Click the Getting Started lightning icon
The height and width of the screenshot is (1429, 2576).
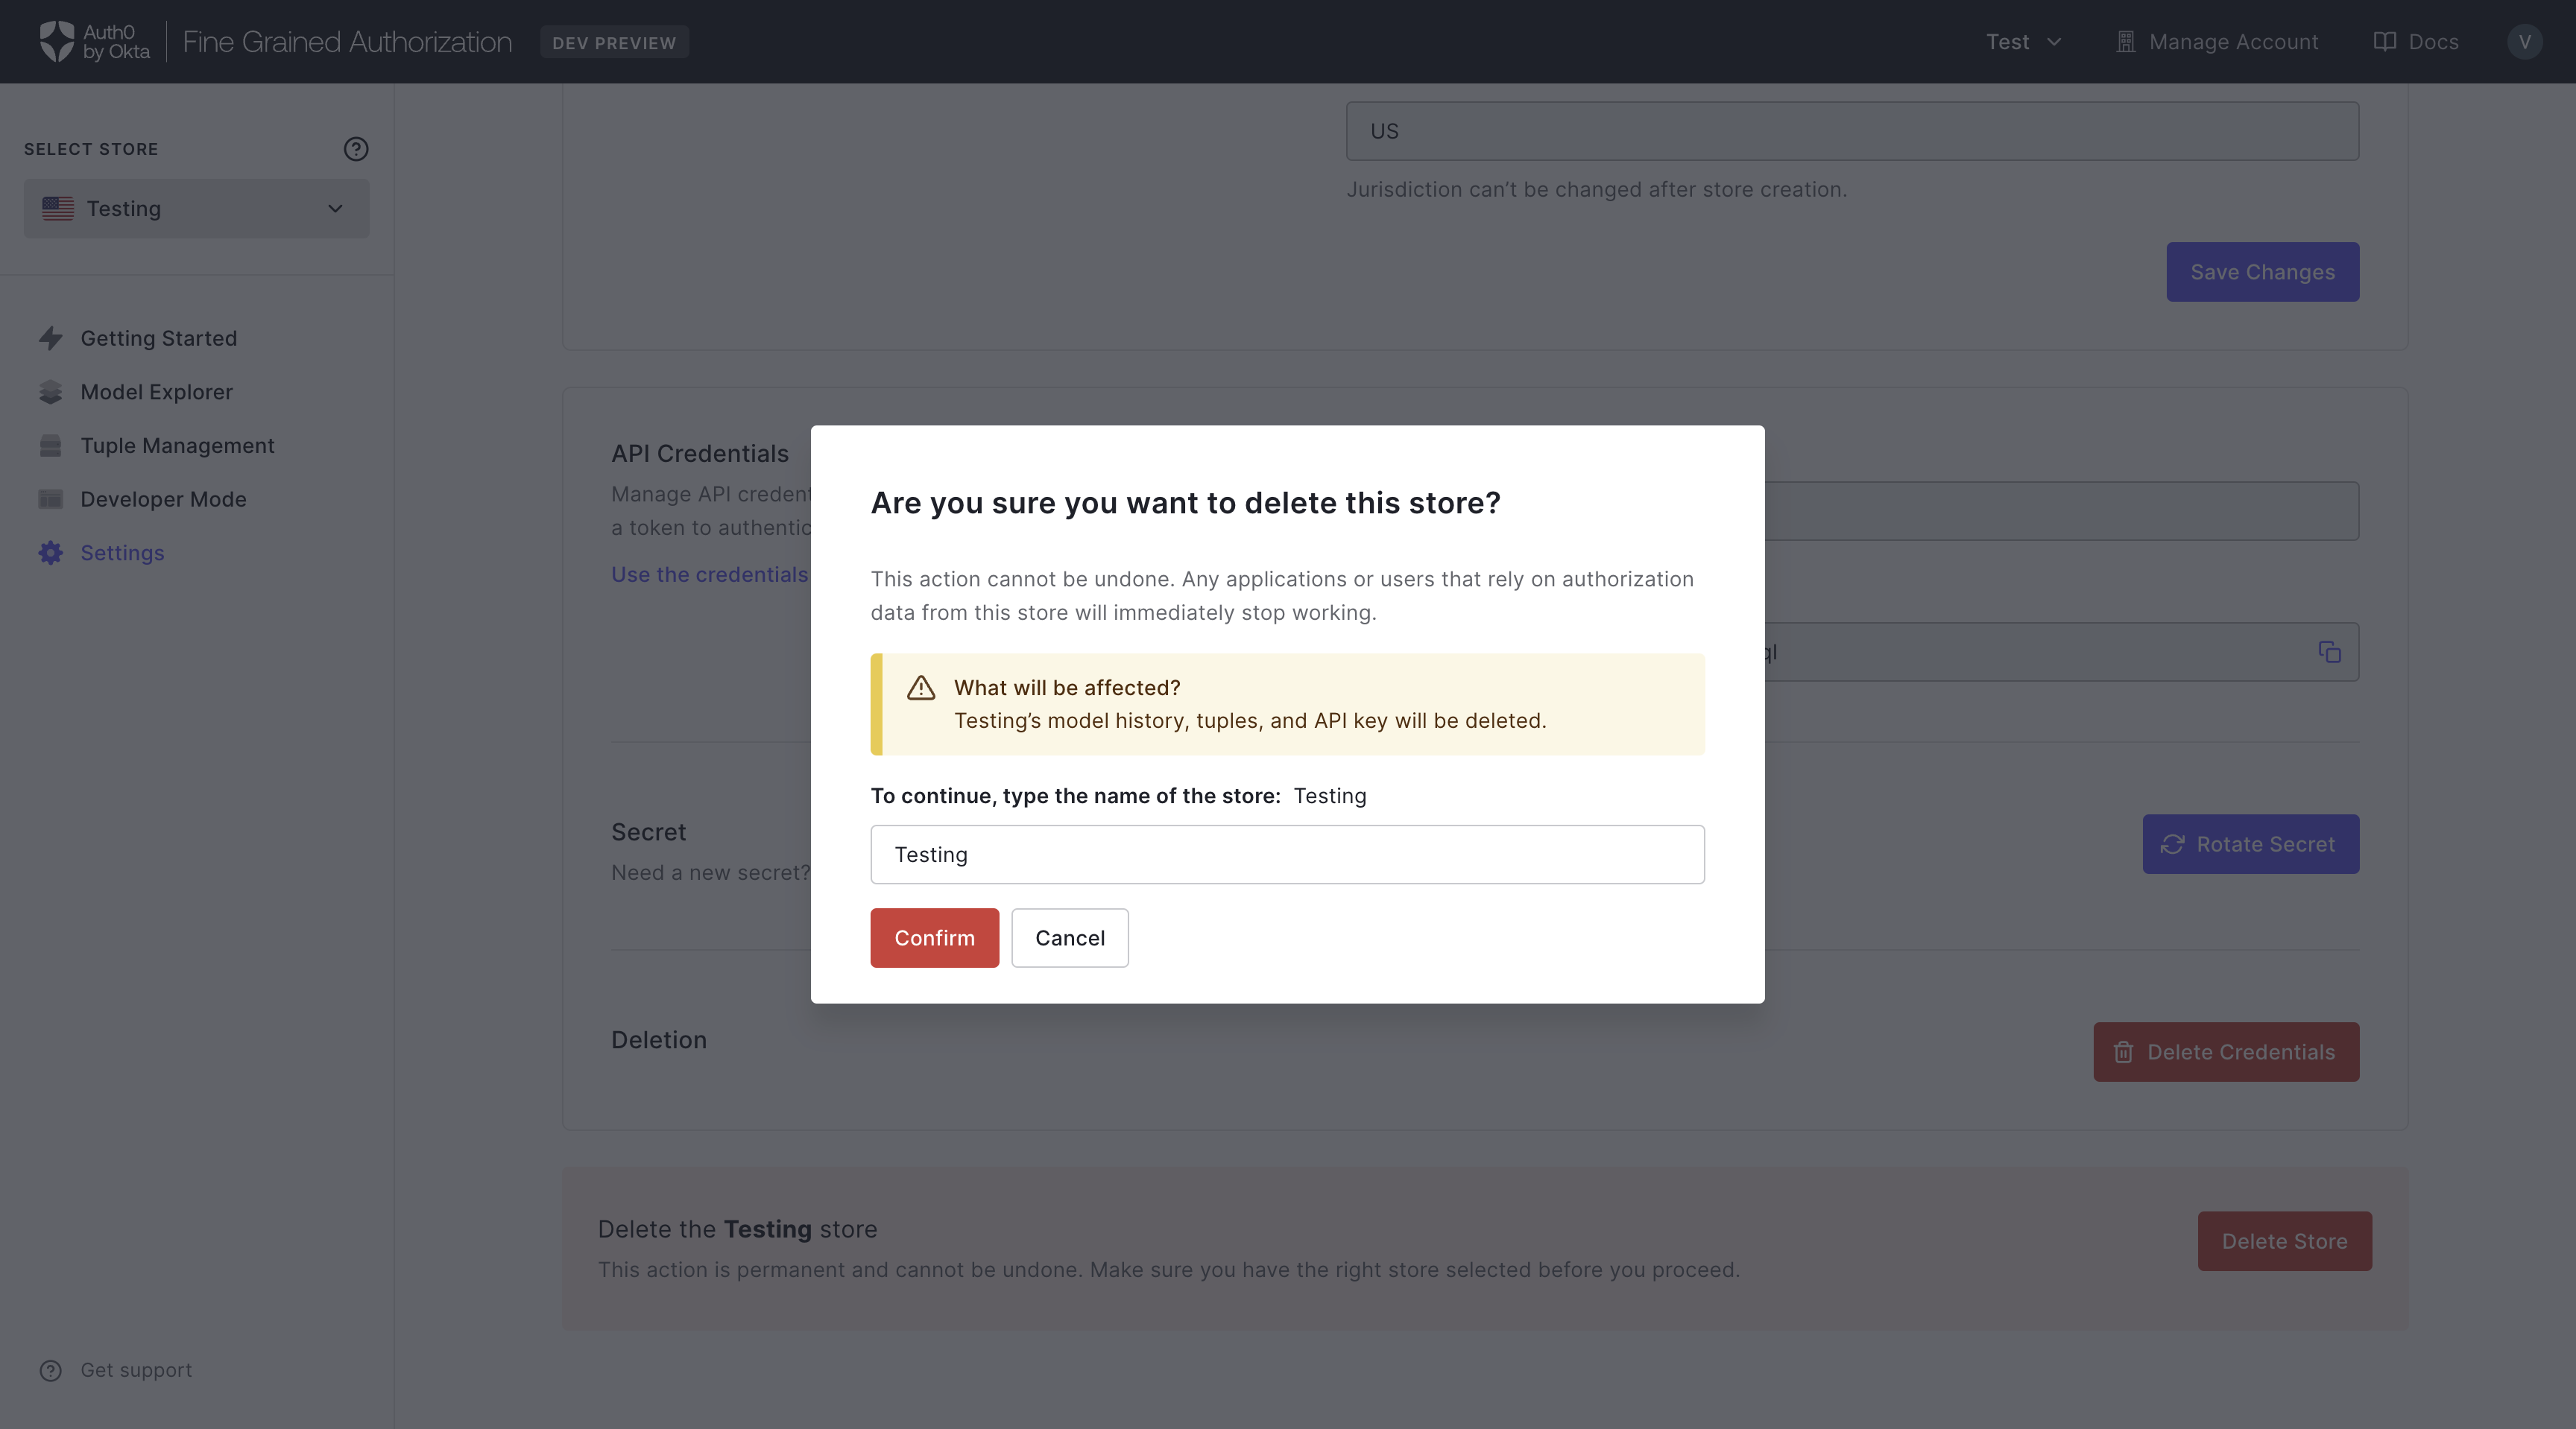point(51,338)
